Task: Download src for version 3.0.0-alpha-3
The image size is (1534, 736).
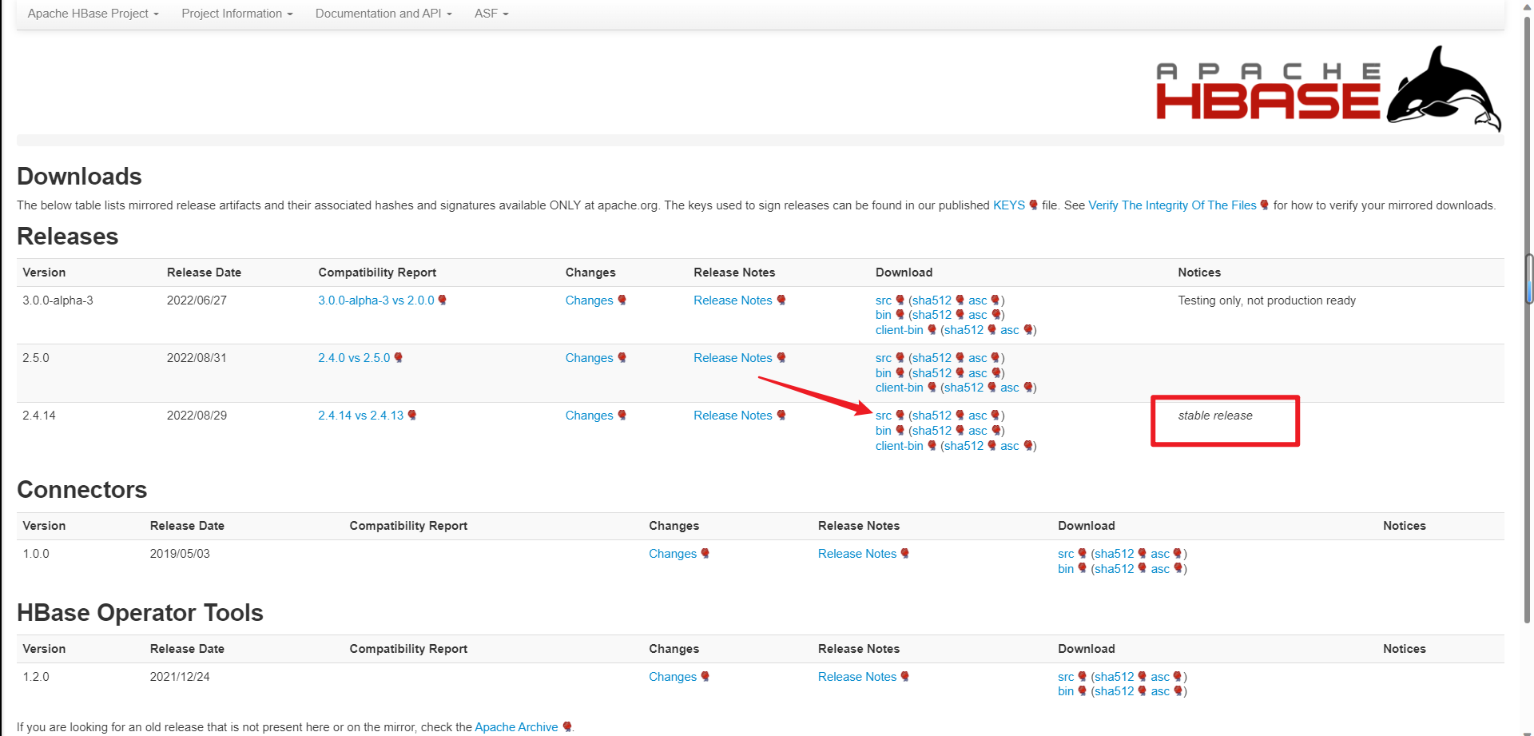Action: (883, 300)
